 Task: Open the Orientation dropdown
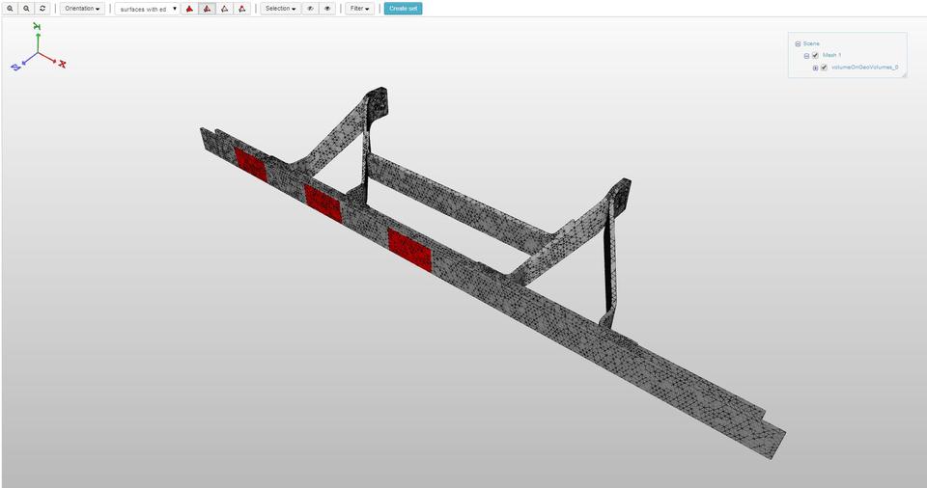(82, 9)
